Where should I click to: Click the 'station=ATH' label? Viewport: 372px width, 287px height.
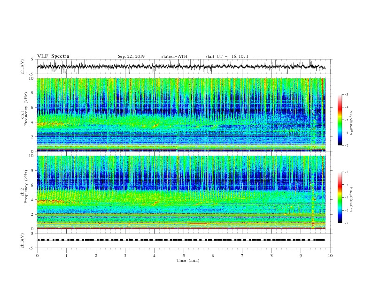pos(174,56)
